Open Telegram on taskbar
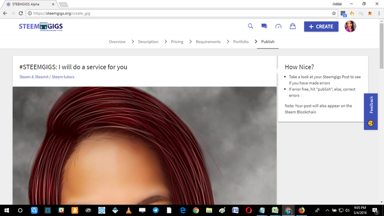The width and height of the screenshot is (384, 216). coord(155,210)
